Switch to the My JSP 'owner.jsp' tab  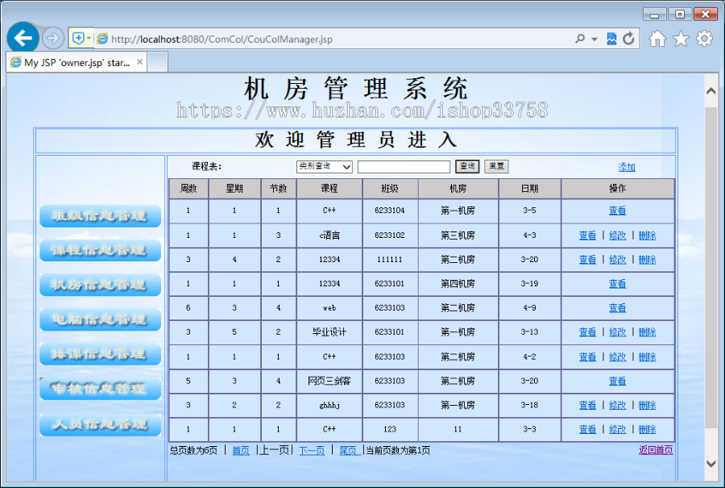pyautogui.click(x=76, y=61)
